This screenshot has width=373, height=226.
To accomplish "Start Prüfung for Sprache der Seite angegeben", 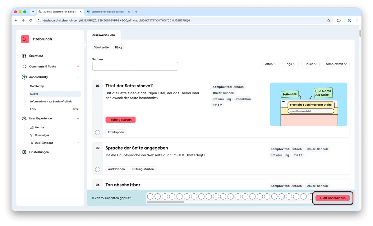I will 143,169.
